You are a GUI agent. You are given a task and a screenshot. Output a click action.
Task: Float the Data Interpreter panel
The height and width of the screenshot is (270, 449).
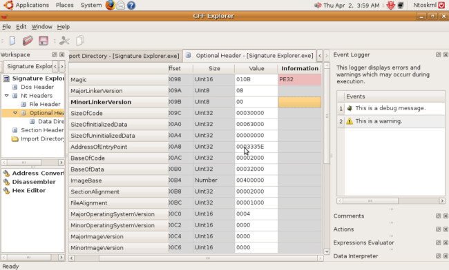tap(438, 256)
